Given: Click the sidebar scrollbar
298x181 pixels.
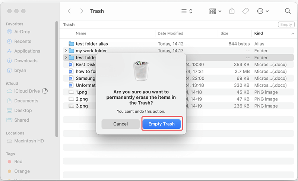Looking at the screenshot, I should coord(57,79).
